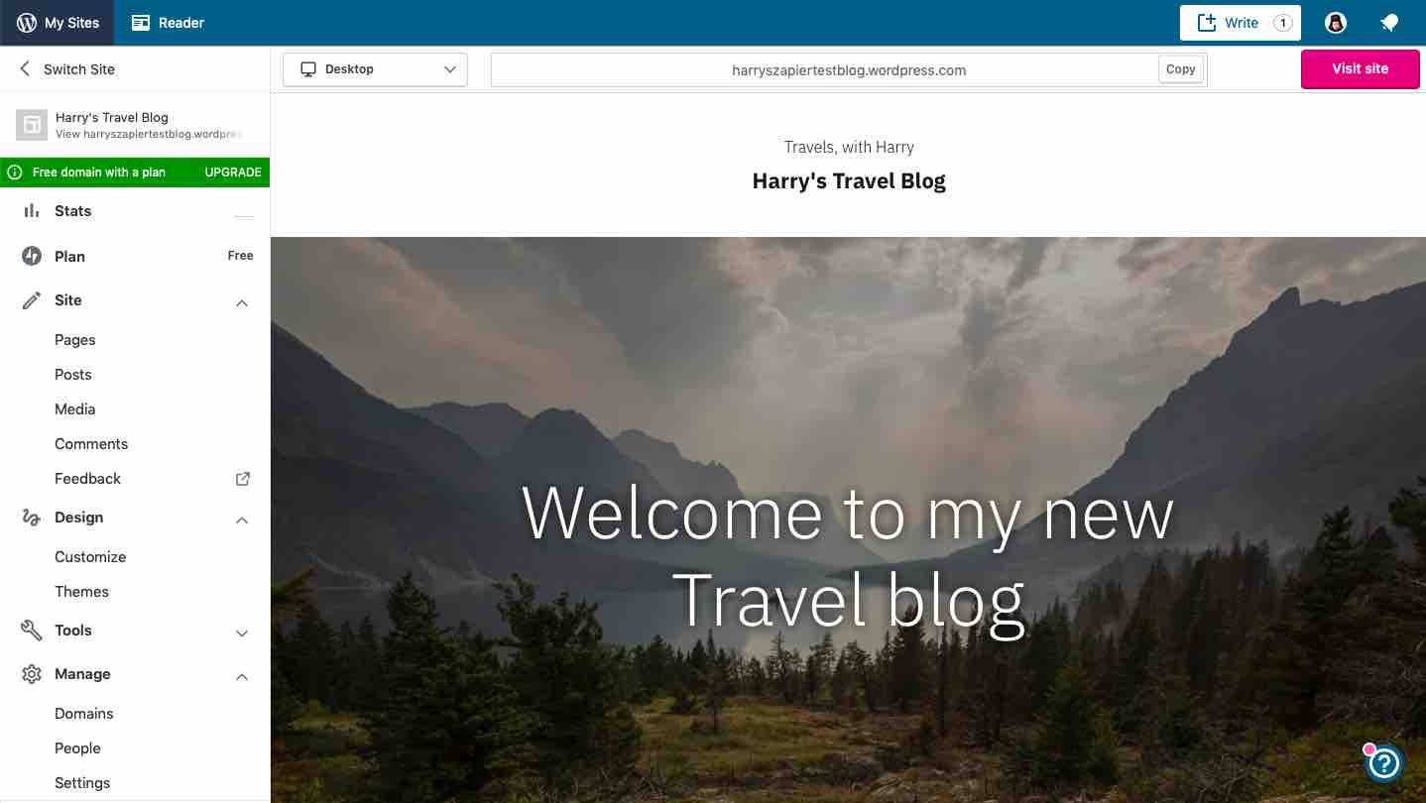This screenshot has height=803, width=1426.
Task: Open the user profile avatar
Action: (1336, 23)
